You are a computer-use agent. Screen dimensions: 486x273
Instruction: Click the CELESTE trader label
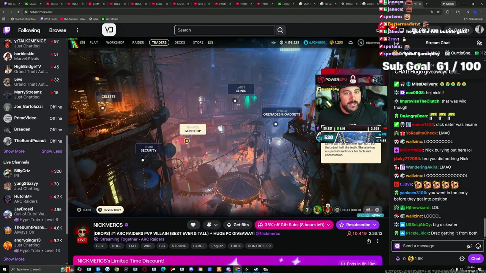(x=108, y=96)
